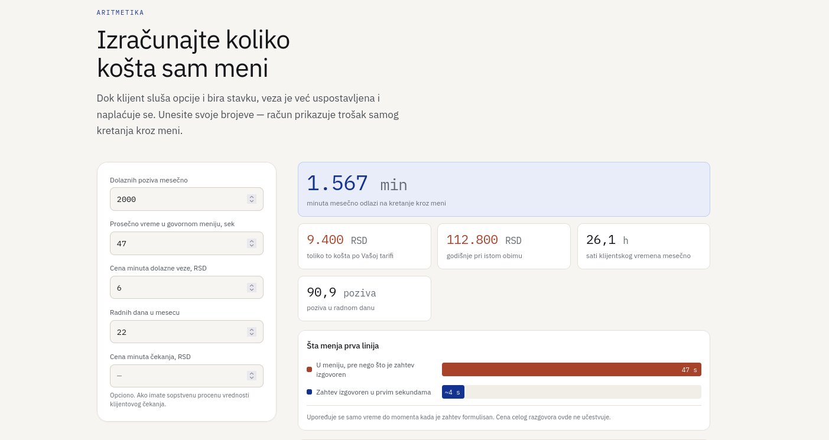829x440 pixels.
Task: Click stepper arrows in average menu time field
Action: tap(252, 243)
